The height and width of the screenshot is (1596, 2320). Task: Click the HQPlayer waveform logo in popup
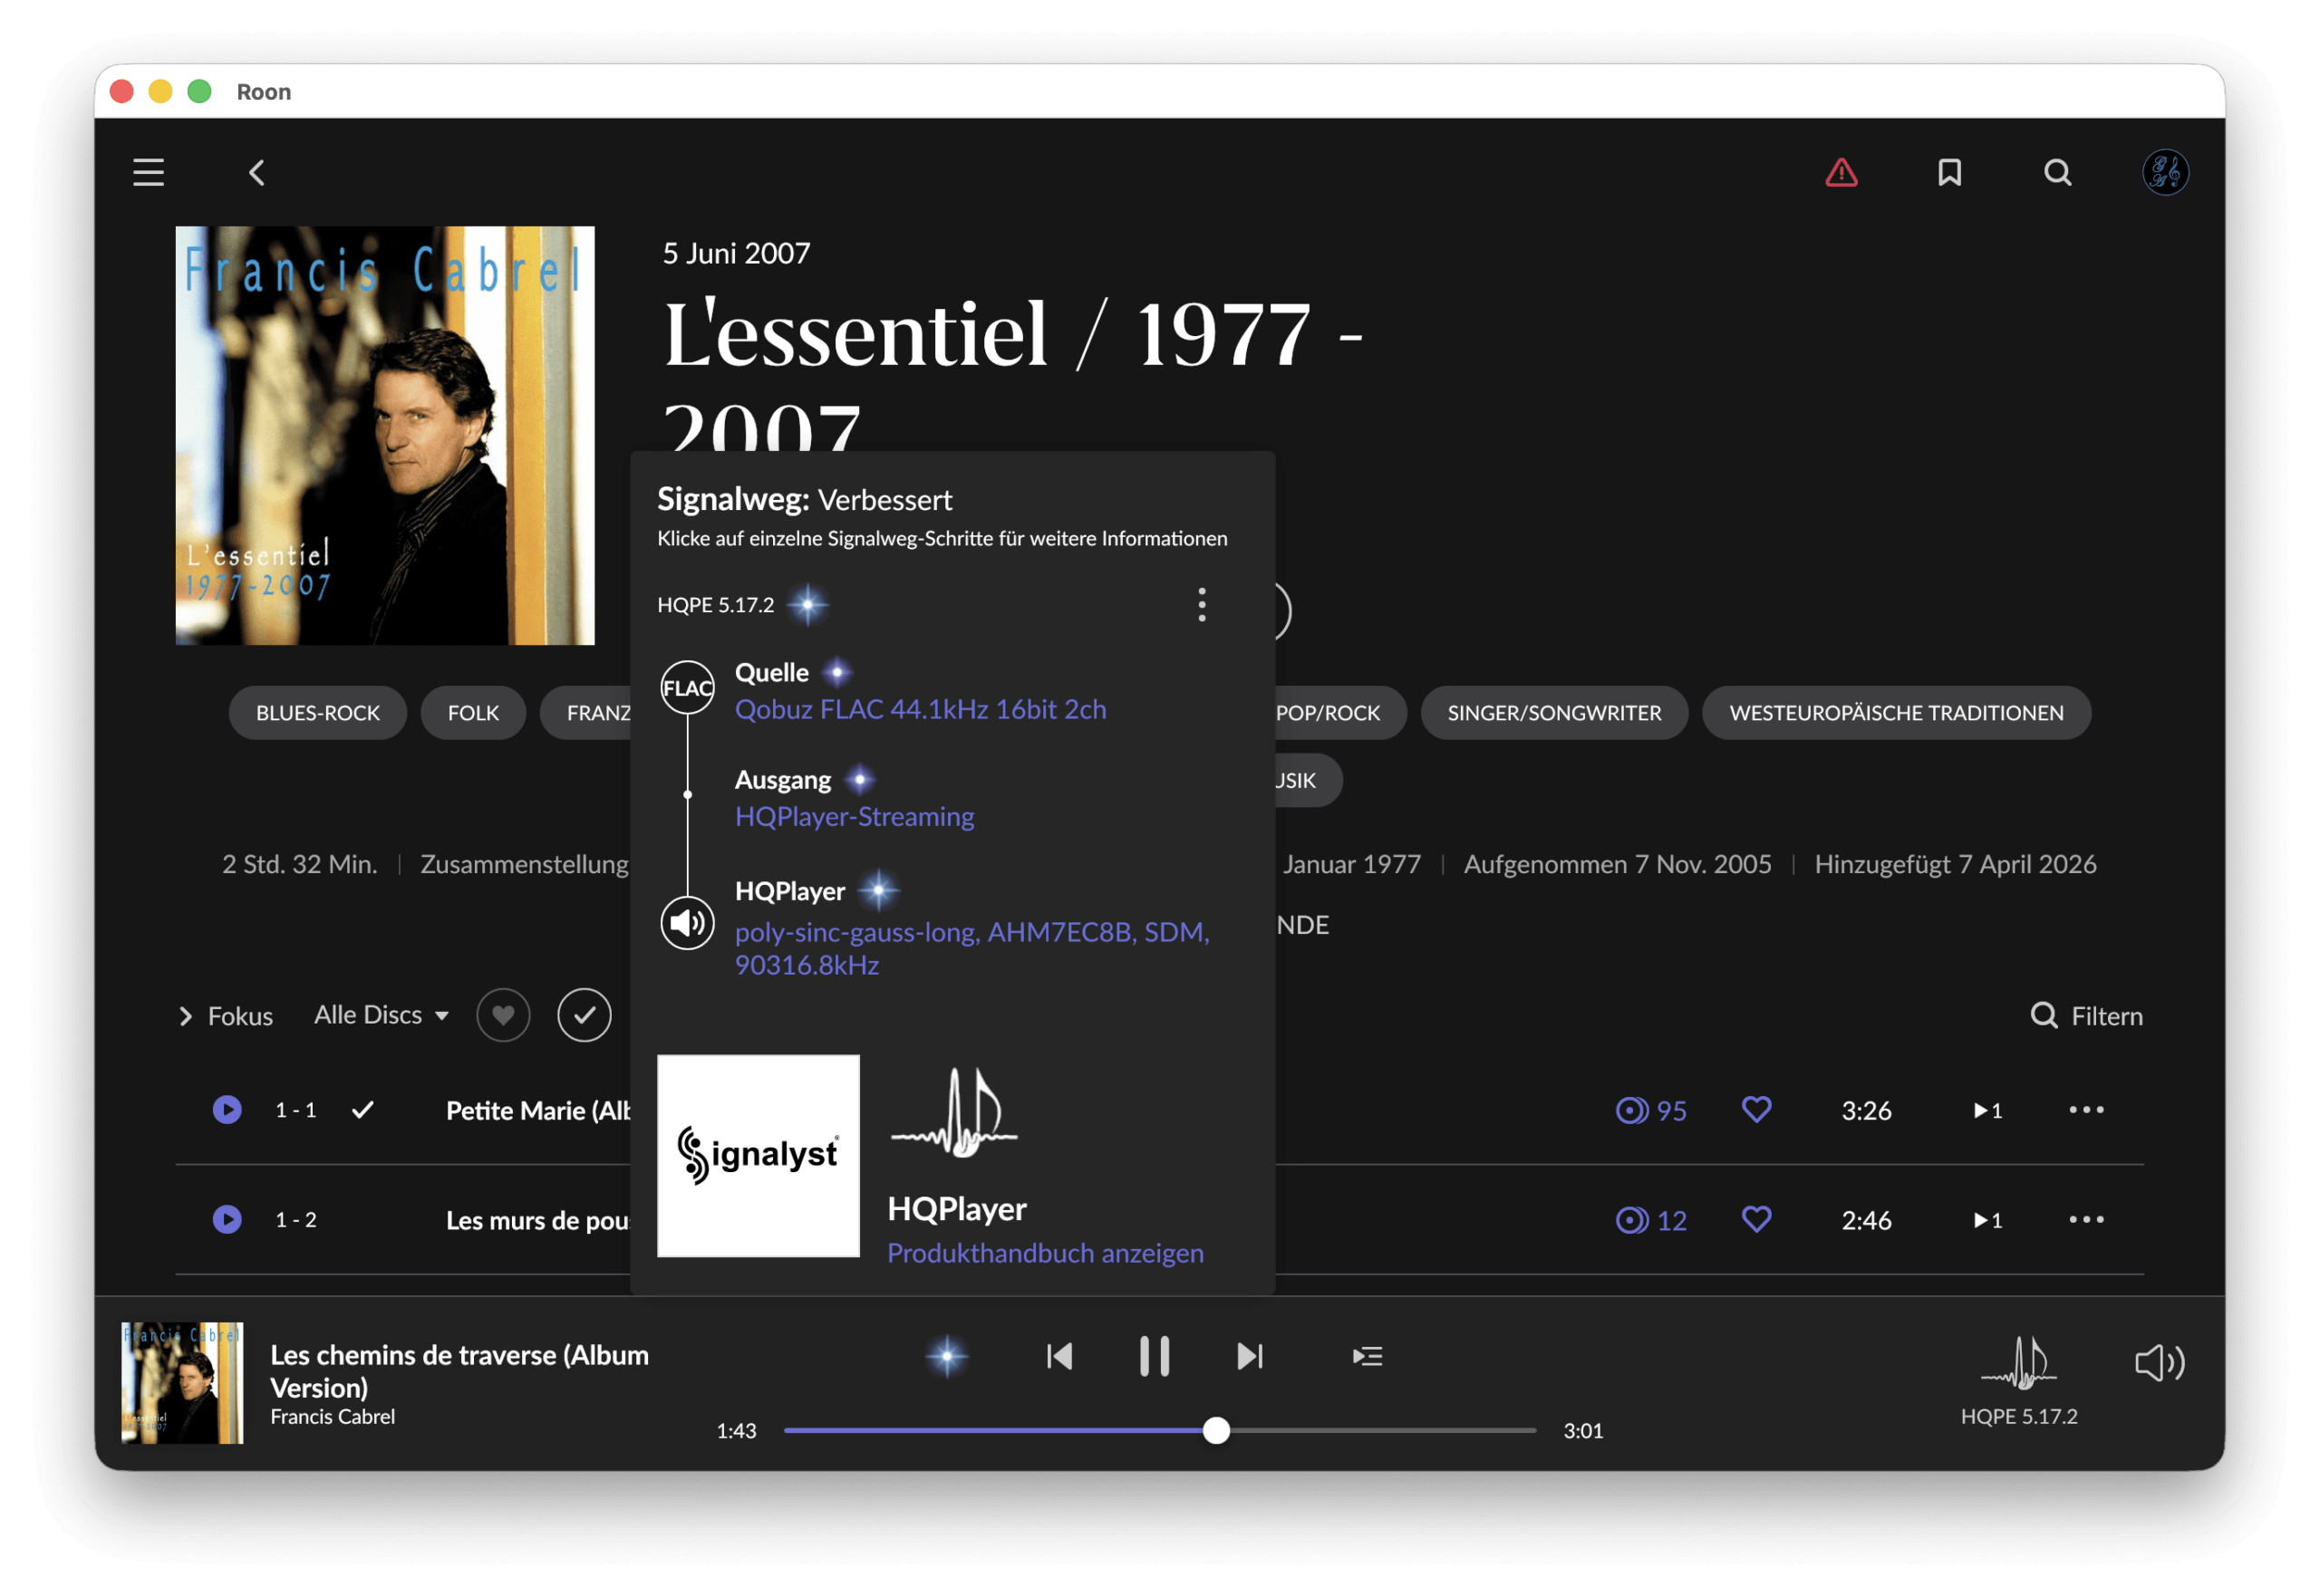tap(955, 1112)
